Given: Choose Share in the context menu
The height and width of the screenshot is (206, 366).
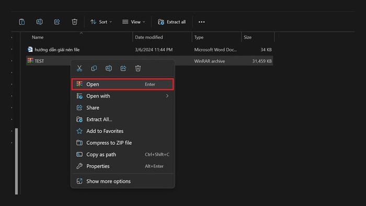Looking at the screenshot, I should (x=122, y=108).
